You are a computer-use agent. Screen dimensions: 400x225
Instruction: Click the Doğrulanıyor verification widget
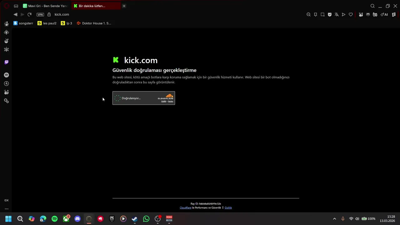click(x=144, y=98)
